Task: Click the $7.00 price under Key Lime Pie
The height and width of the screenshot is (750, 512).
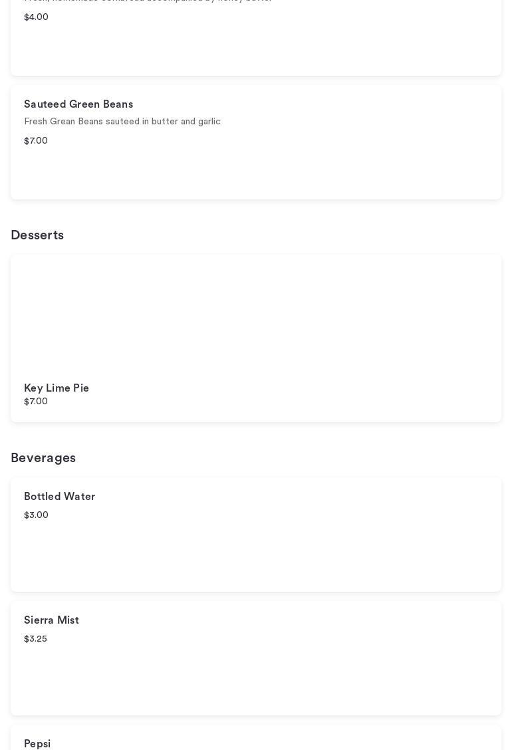Action: point(36,402)
